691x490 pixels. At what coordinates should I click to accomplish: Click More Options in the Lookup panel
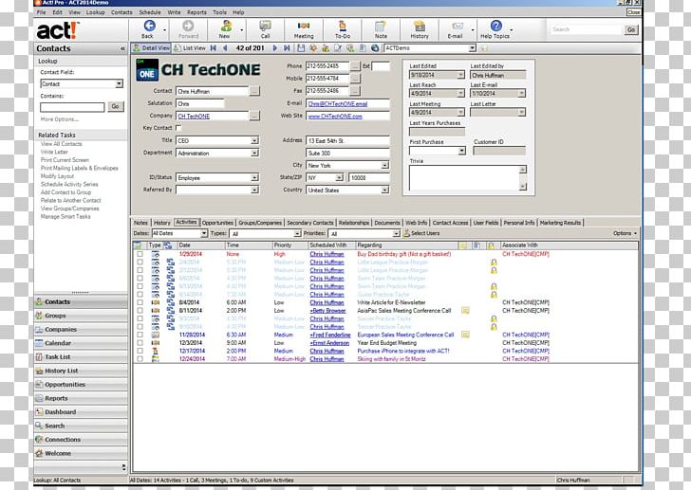tap(60, 119)
